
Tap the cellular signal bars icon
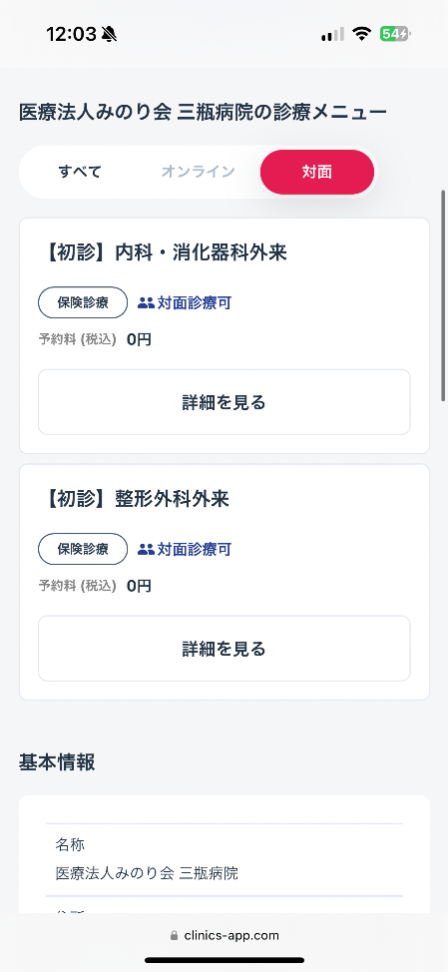coord(332,35)
